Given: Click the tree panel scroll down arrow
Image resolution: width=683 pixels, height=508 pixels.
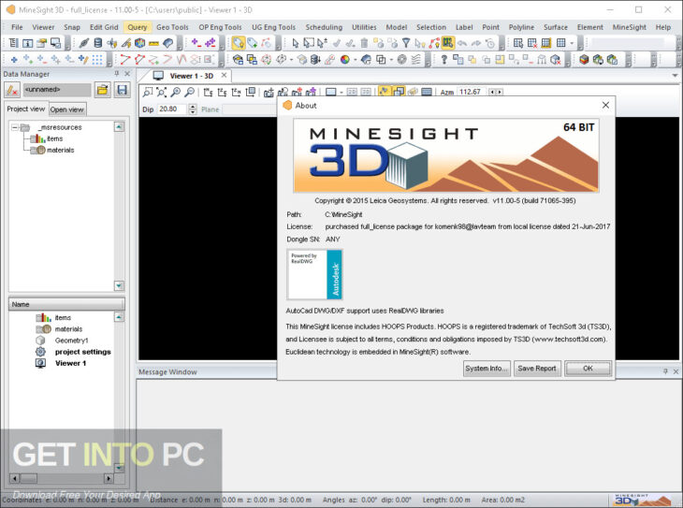Looking at the screenshot, I should (x=119, y=285).
